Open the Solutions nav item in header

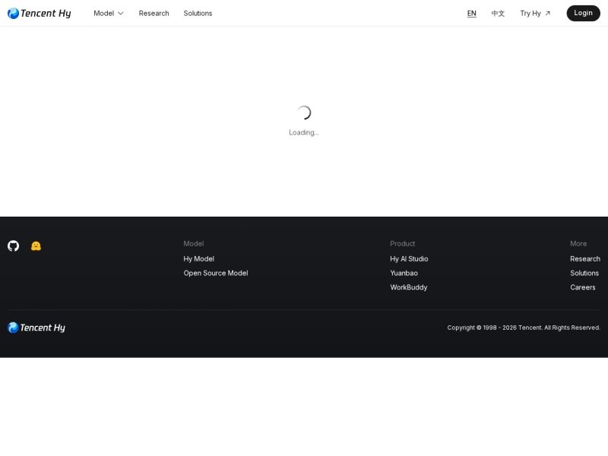tap(198, 13)
